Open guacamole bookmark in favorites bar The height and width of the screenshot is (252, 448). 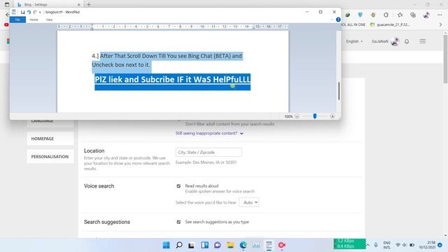[x=391, y=25]
